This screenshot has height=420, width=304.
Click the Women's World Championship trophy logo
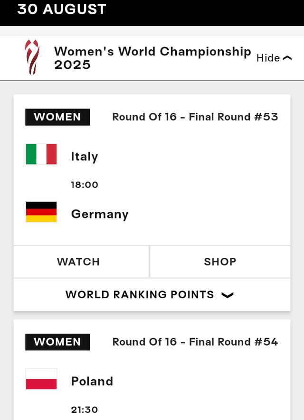pyautogui.click(x=32, y=57)
